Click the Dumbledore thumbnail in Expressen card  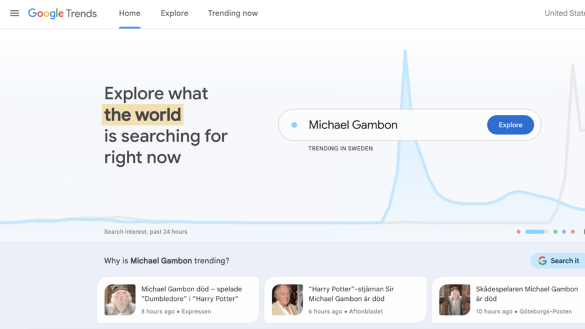(x=120, y=300)
